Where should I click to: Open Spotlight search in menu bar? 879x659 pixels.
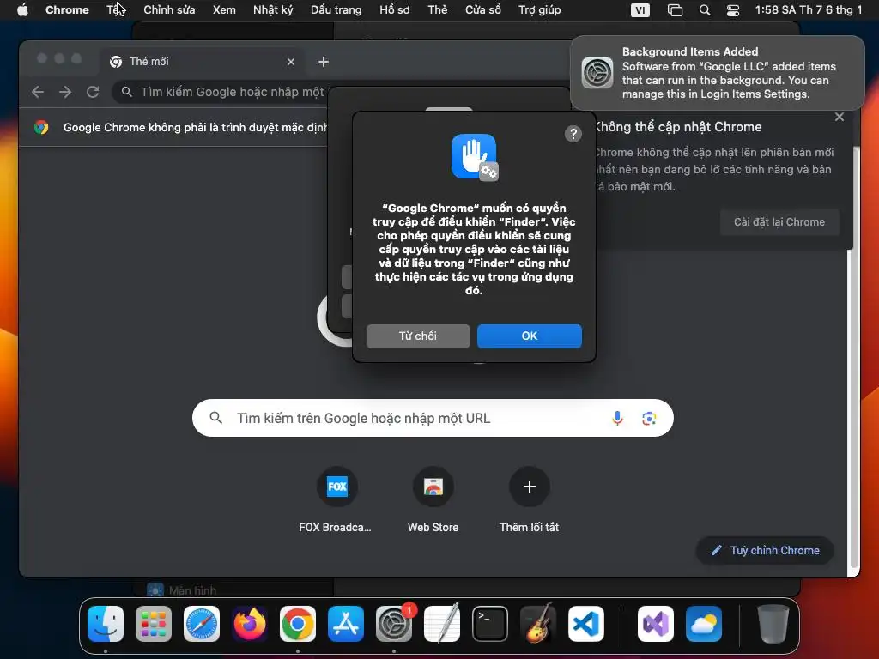(x=705, y=9)
